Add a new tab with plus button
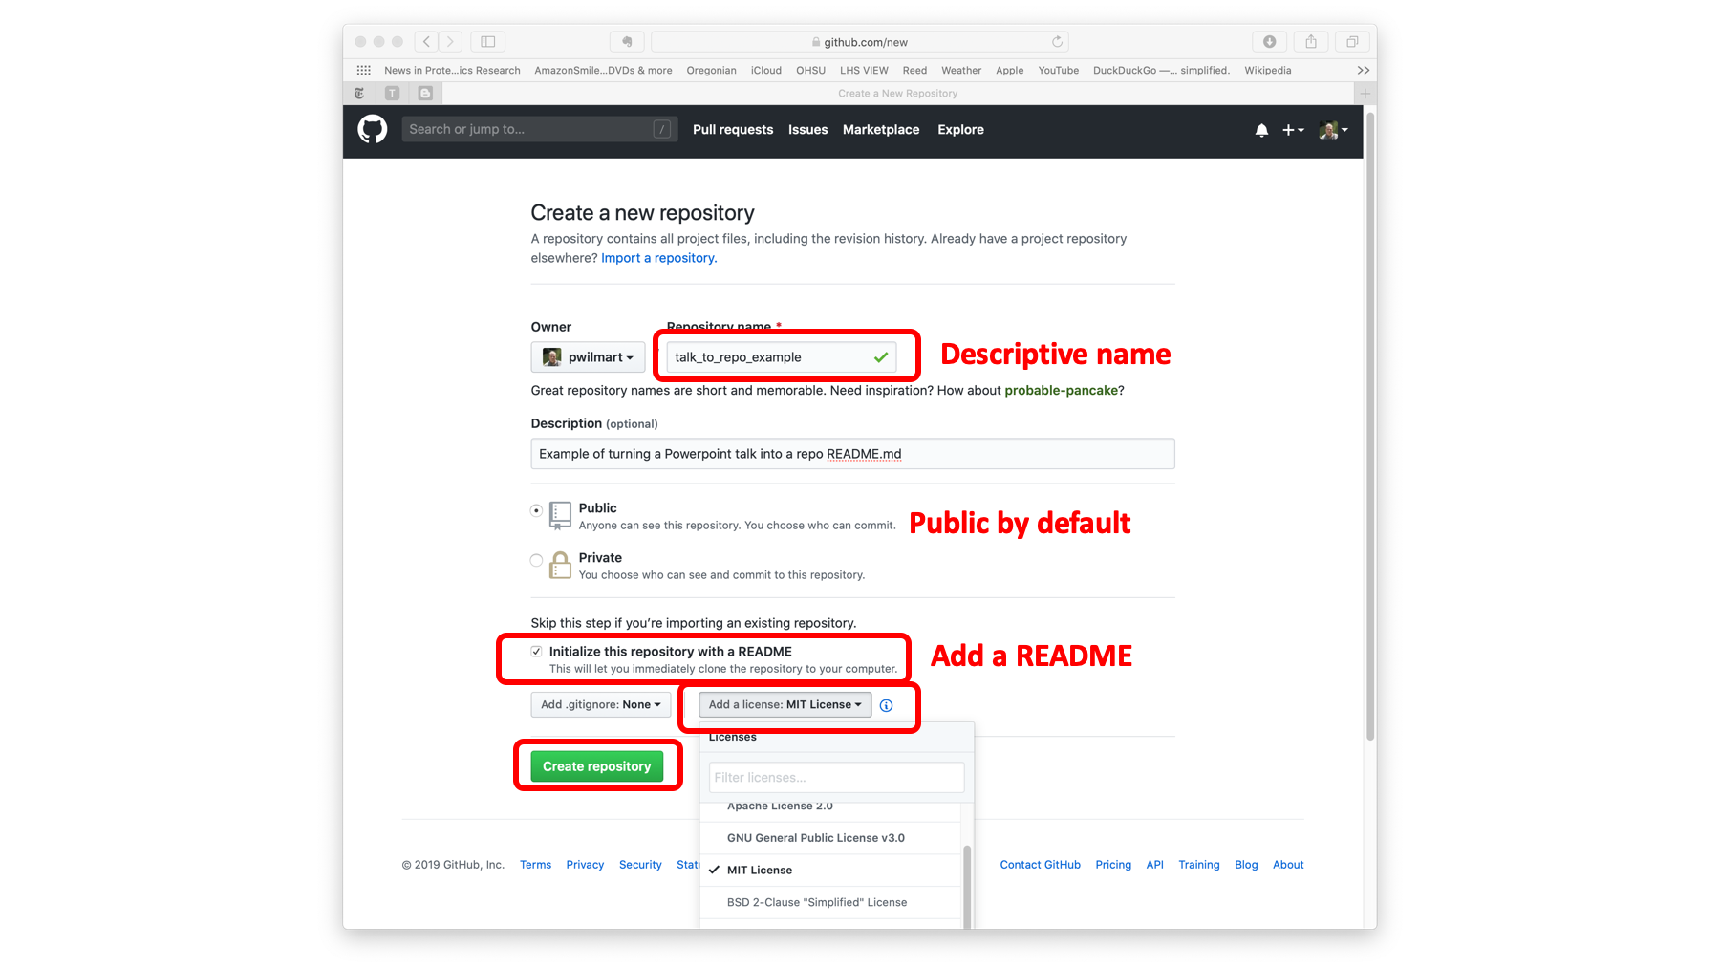Viewport: 1720px width, 968px height. click(x=1365, y=93)
